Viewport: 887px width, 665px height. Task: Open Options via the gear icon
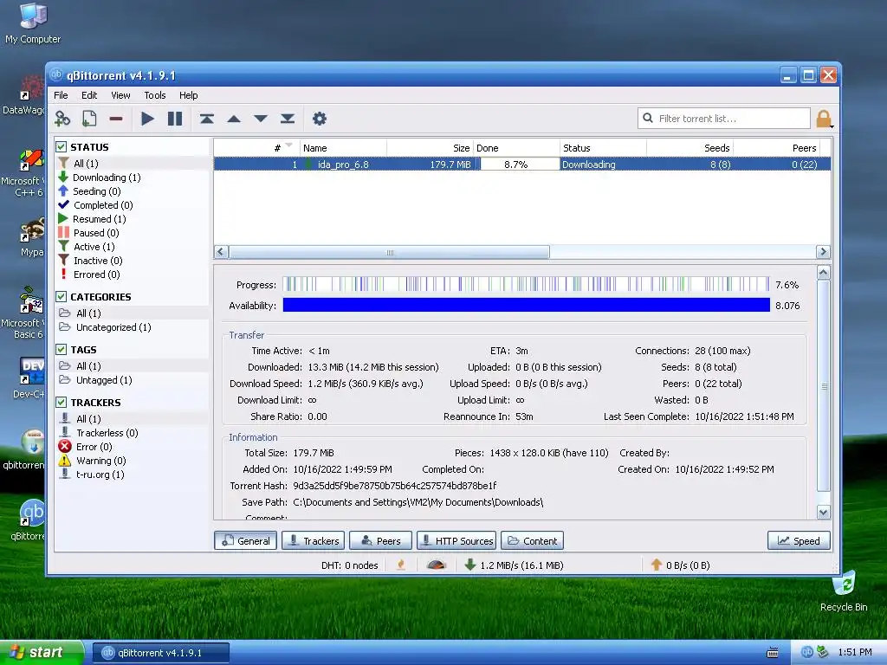tap(319, 119)
